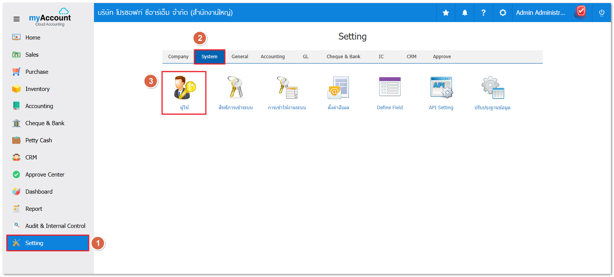The height and width of the screenshot is (277, 614).
Task: Open the notifications bell icon
Action: (x=465, y=13)
